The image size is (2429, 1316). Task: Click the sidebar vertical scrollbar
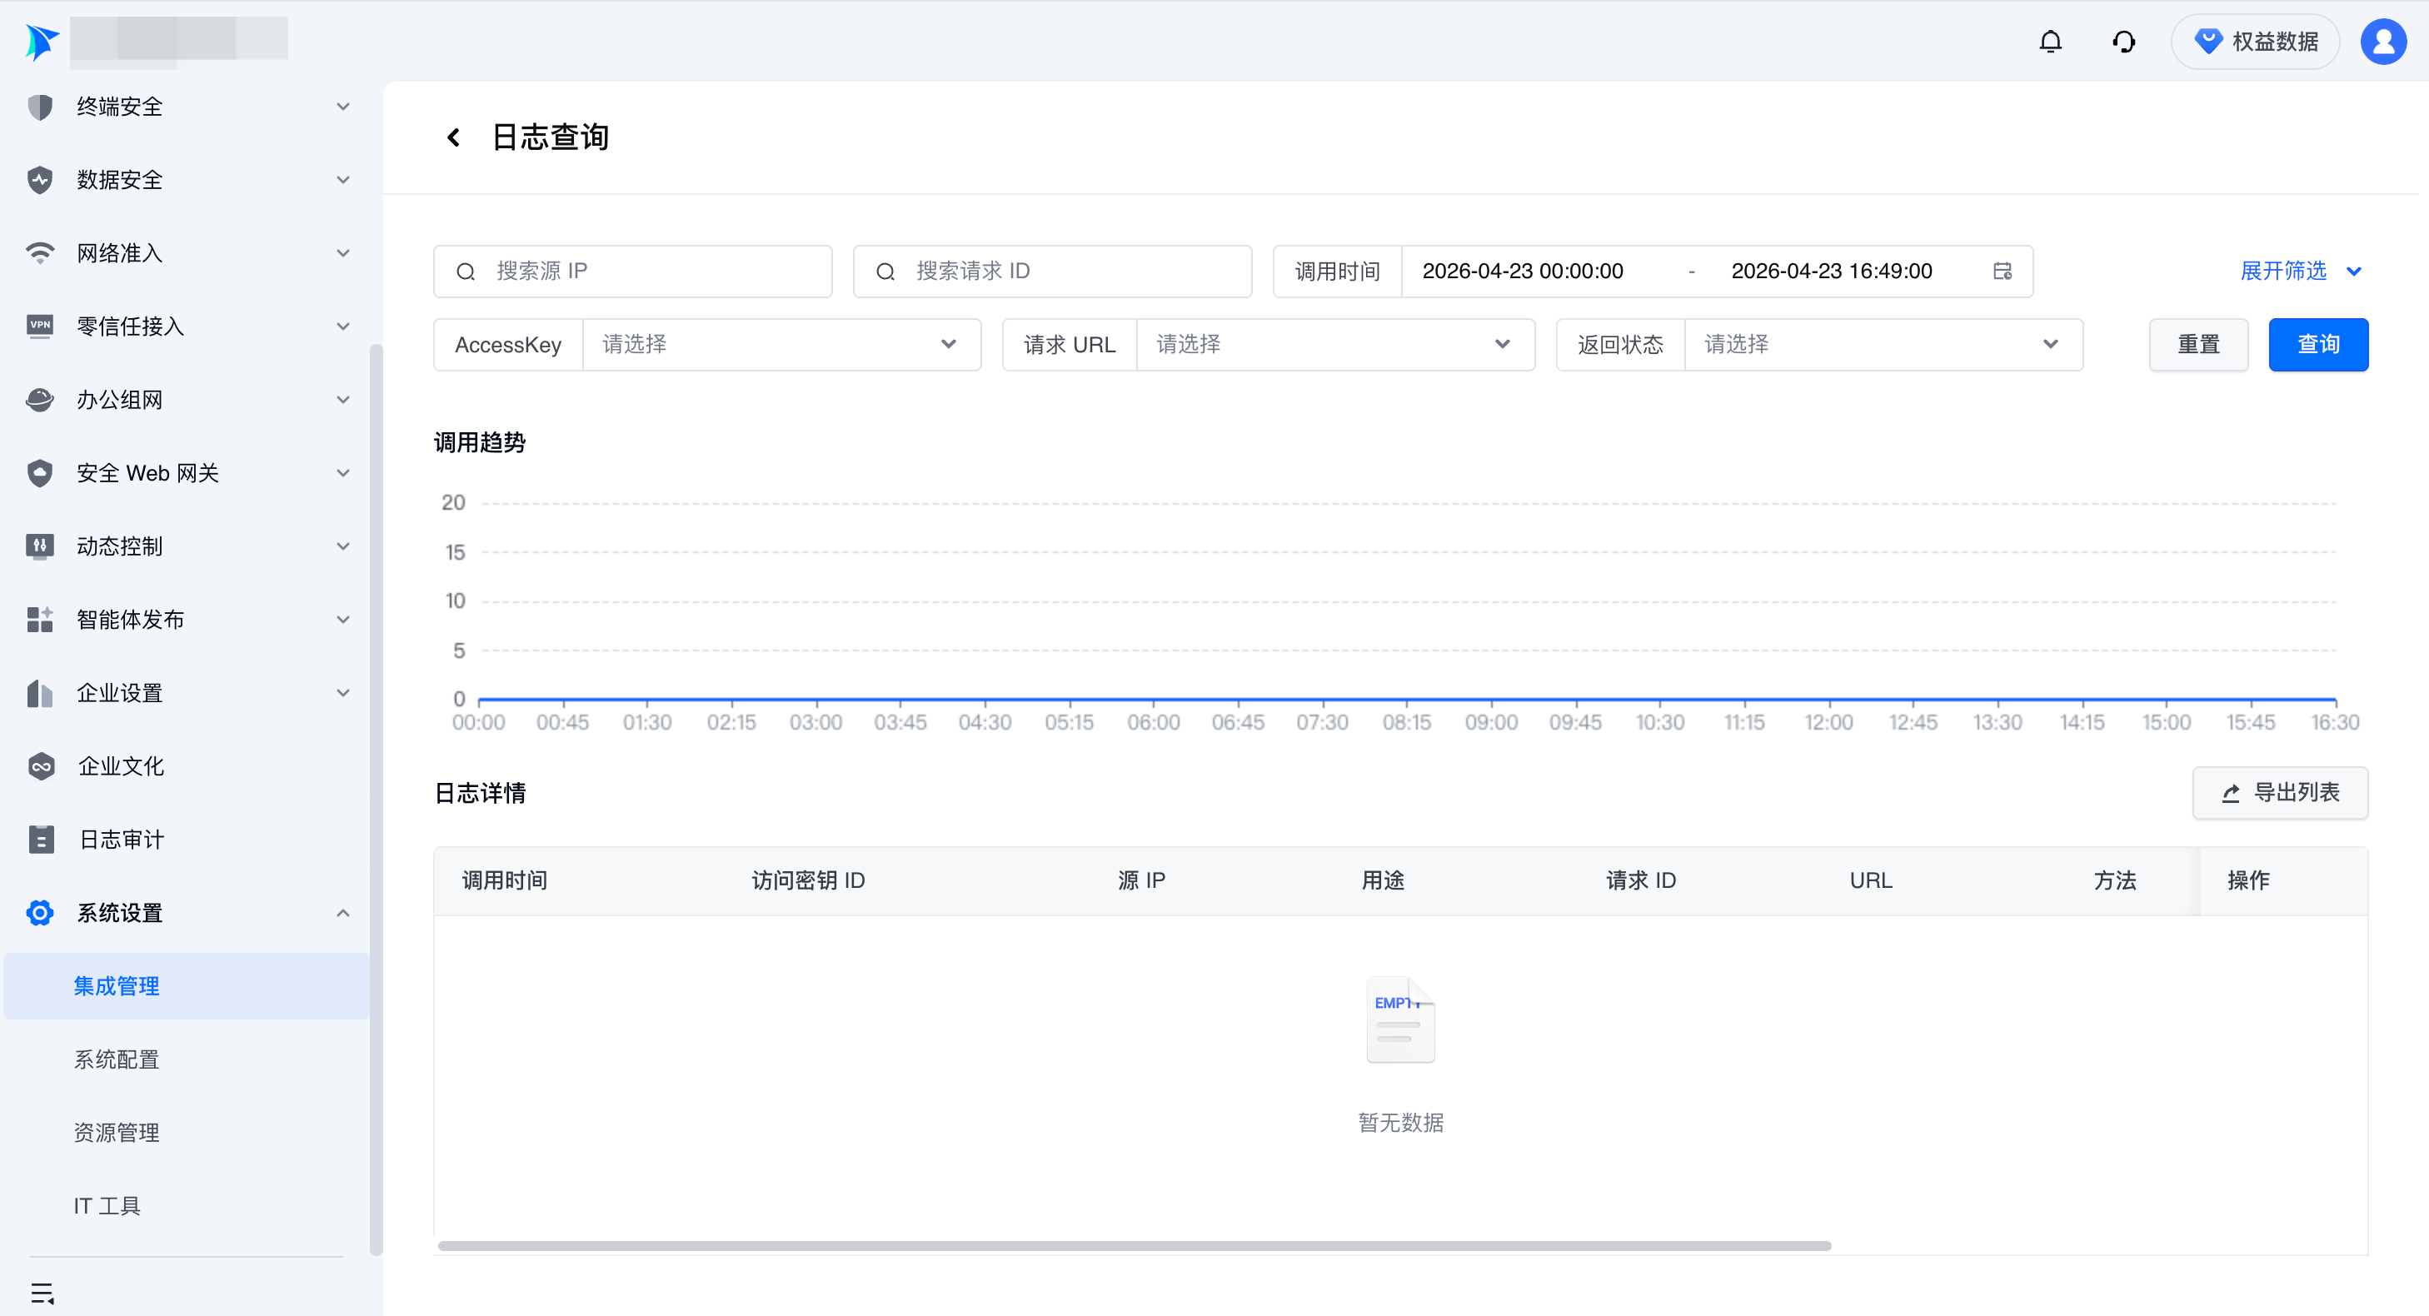pyautogui.click(x=377, y=800)
